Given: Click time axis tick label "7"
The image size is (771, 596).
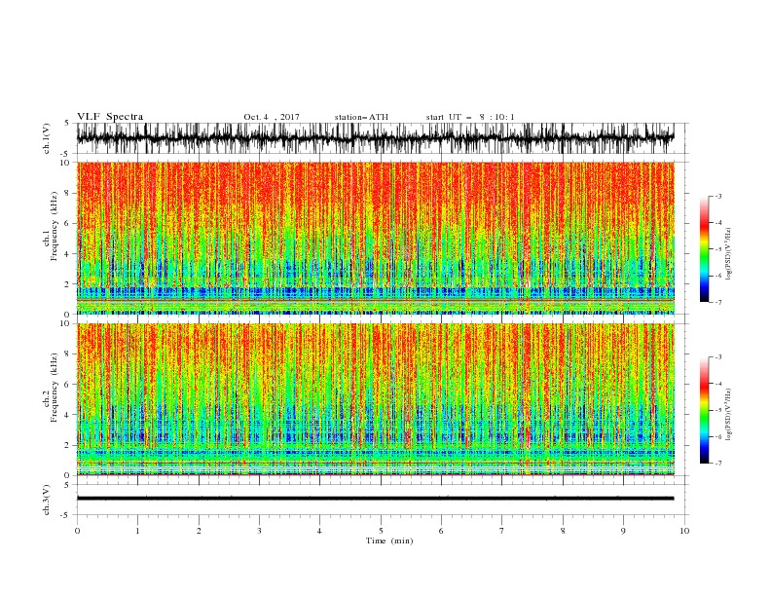Looking at the screenshot, I should point(502,531).
